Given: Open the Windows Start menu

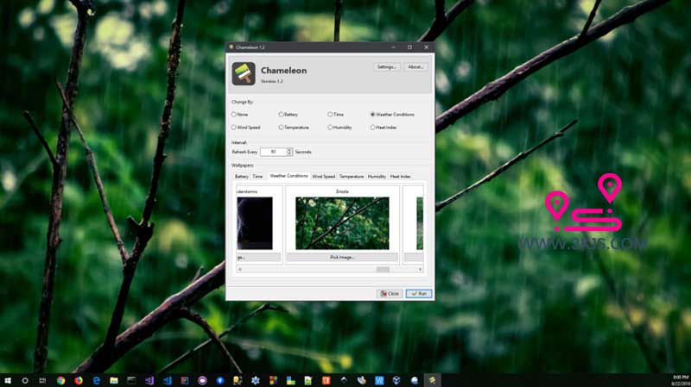Looking at the screenshot, I should 8,379.
